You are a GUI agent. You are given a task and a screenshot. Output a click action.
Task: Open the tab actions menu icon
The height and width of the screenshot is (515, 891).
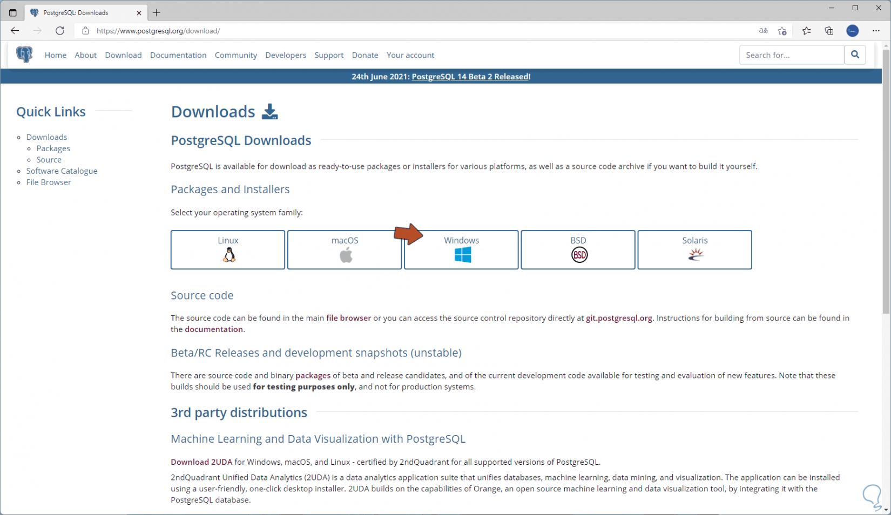coord(13,12)
